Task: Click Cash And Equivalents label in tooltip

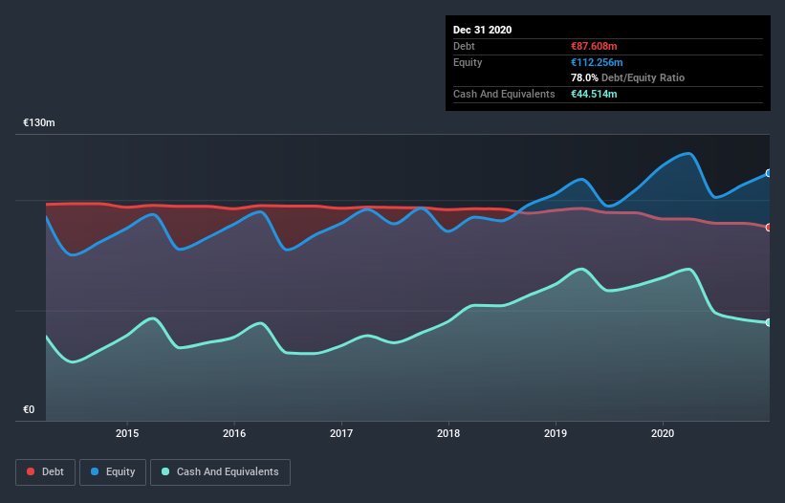Action: pos(504,94)
